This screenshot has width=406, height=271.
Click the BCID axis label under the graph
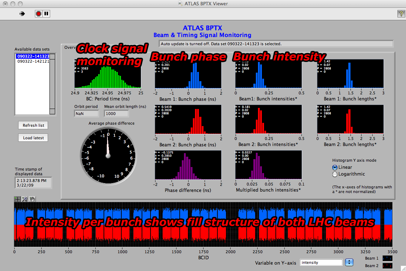tap(203, 257)
